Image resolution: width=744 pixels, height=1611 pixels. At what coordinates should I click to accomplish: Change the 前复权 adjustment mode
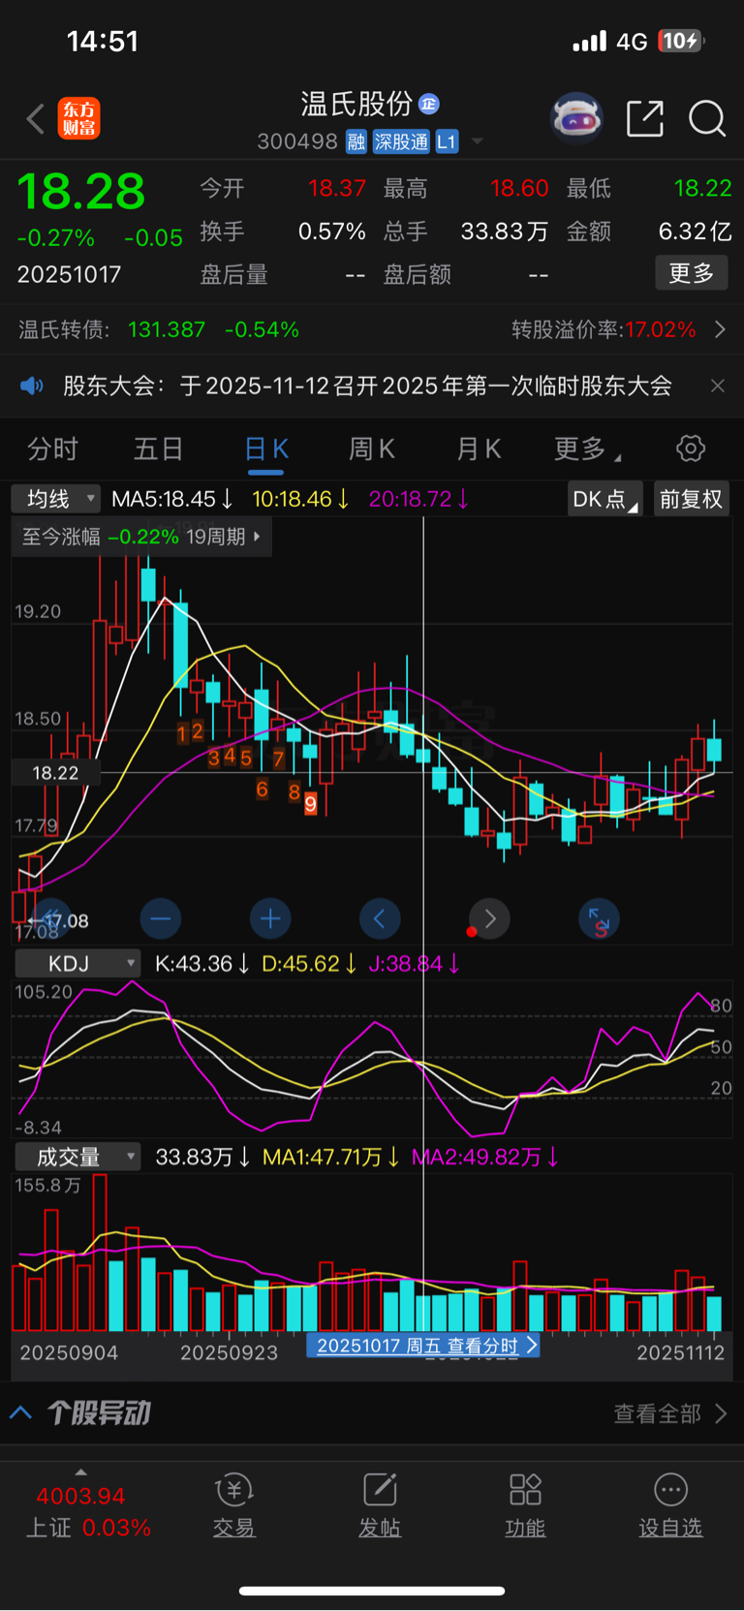691,499
